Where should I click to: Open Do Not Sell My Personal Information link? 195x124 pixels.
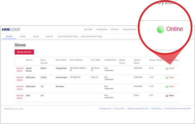[178, 109]
